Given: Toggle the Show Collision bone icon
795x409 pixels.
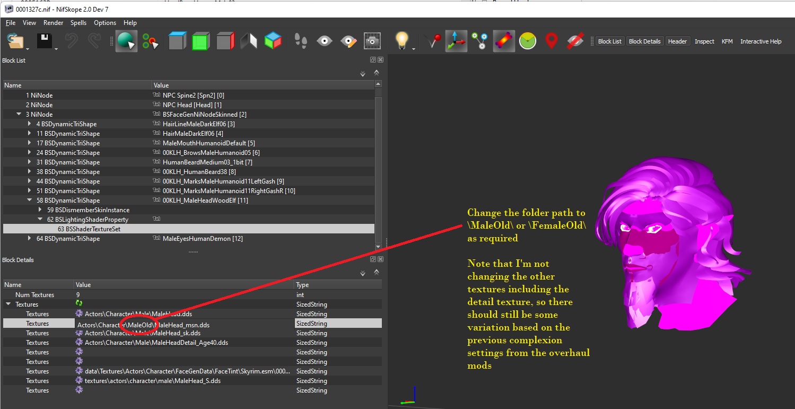Looking at the screenshot, I should [504, 41].
